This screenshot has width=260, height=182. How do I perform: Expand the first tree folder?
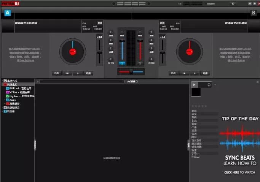(x=2, y=81)
